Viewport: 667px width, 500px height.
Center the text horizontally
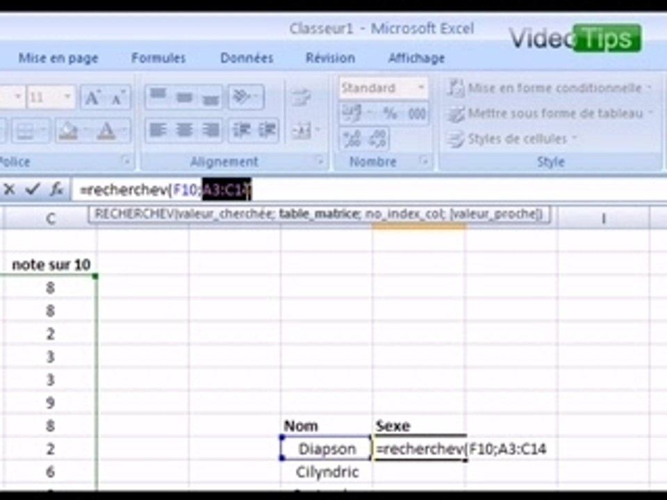click(x=183, y=130)
